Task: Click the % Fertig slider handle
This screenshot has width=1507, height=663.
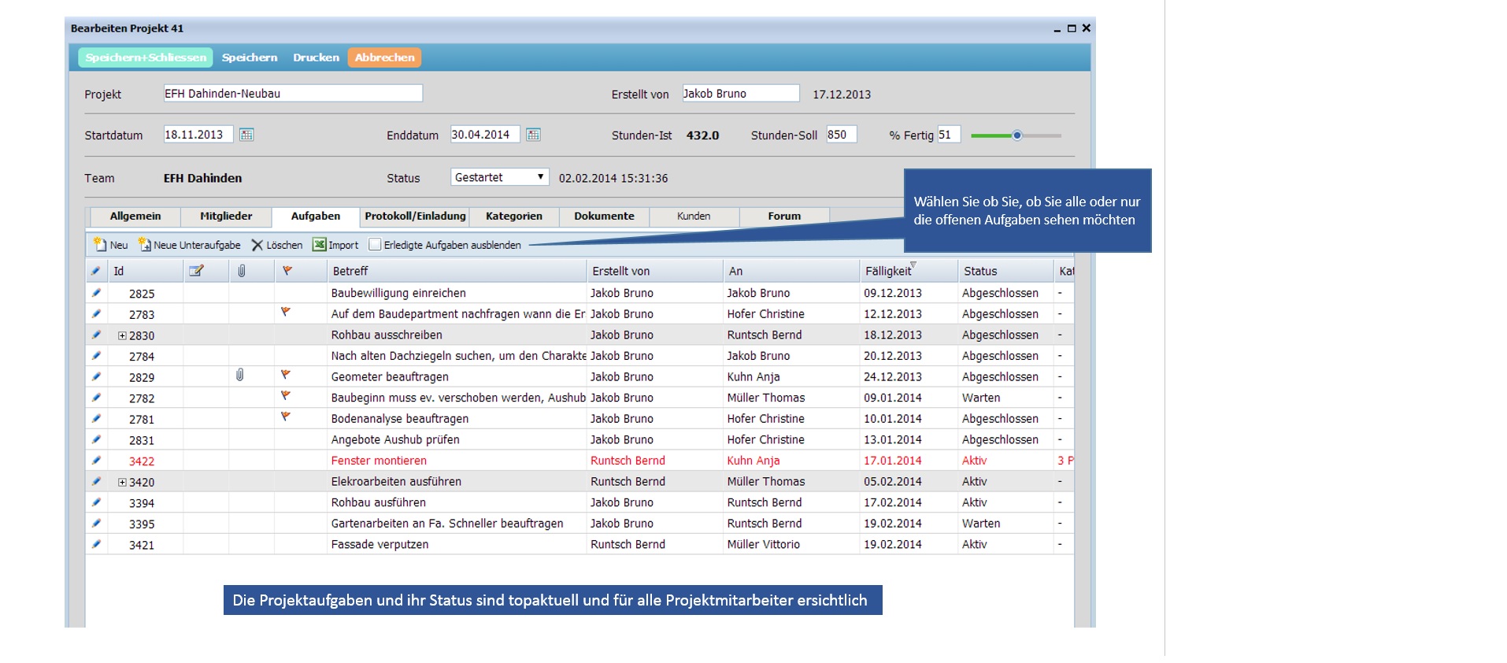Action: pyautogui.click(x=1017, y=135)
